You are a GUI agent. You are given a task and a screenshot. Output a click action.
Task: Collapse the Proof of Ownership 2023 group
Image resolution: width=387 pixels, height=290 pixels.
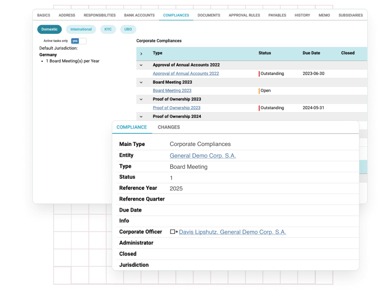point(141,99)
